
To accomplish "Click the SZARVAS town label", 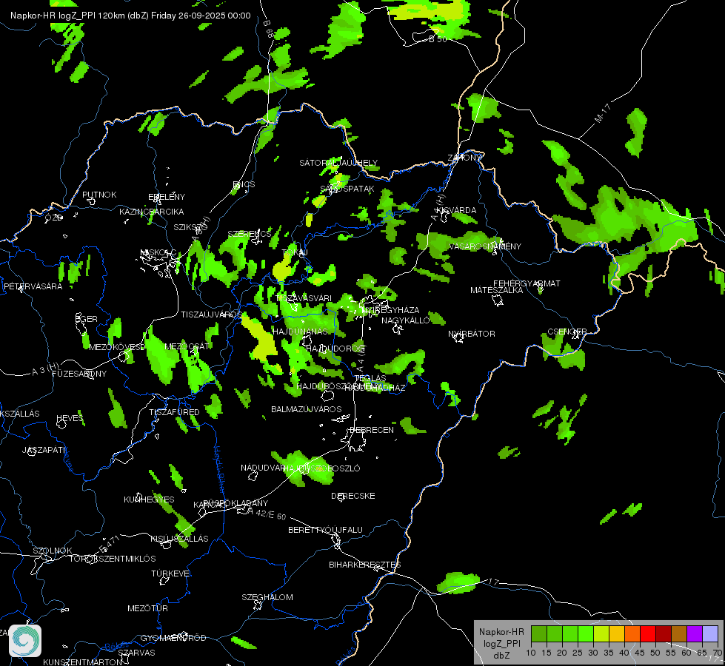I will pos(136,653).
